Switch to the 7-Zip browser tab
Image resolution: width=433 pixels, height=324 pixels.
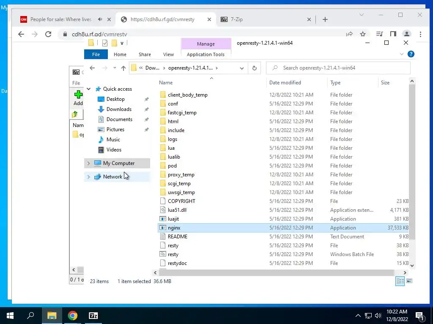(x=264, y=19)
